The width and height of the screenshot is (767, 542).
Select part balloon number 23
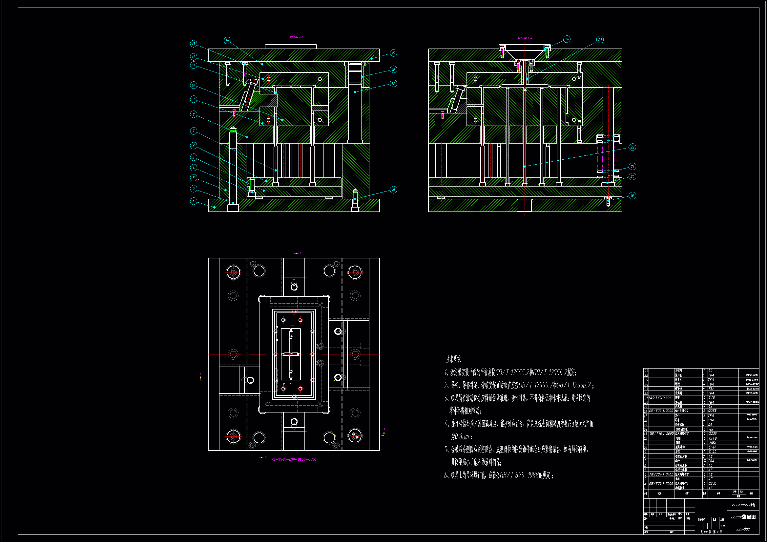click(600, 40)
